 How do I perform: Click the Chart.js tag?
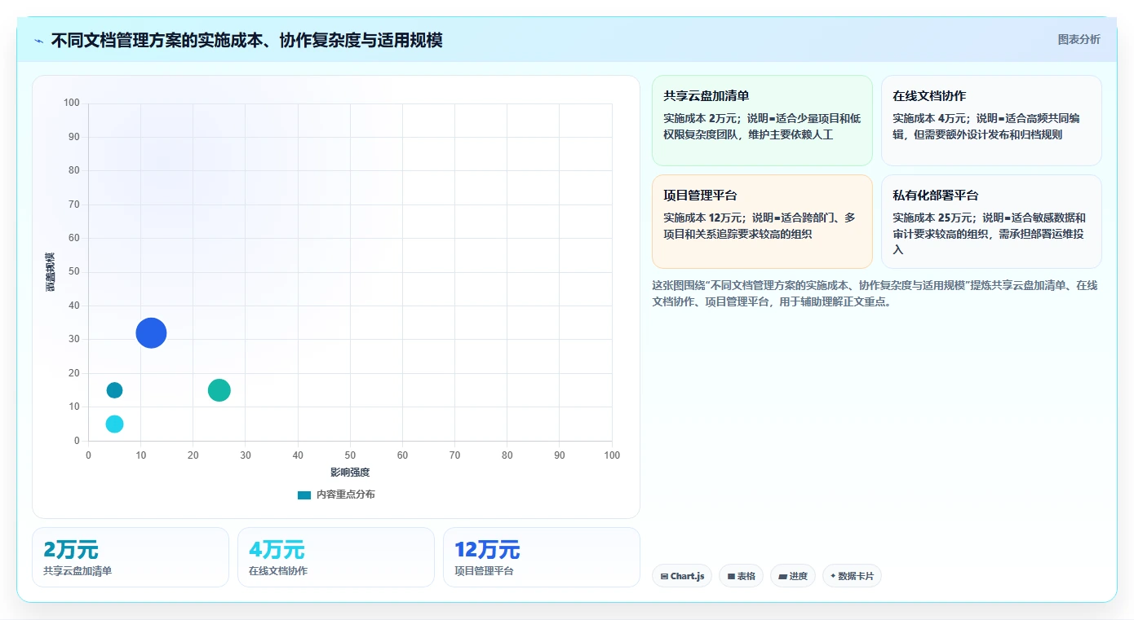(x=682, y=576)
